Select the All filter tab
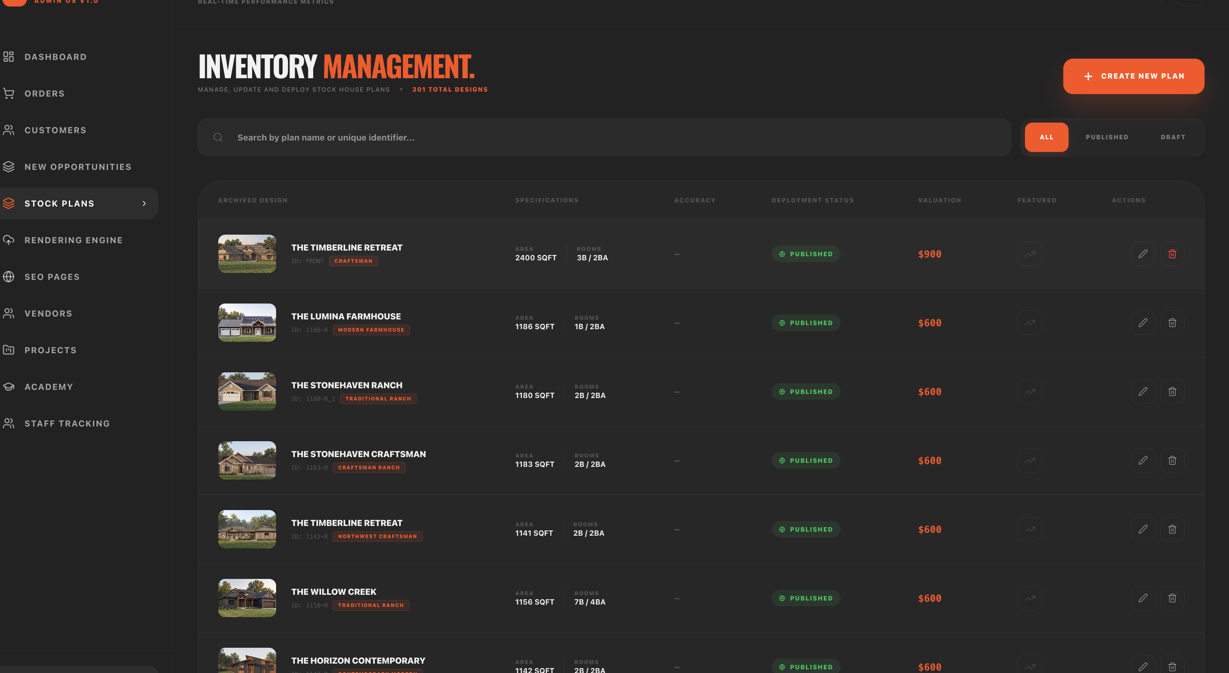 point(1046,137)
